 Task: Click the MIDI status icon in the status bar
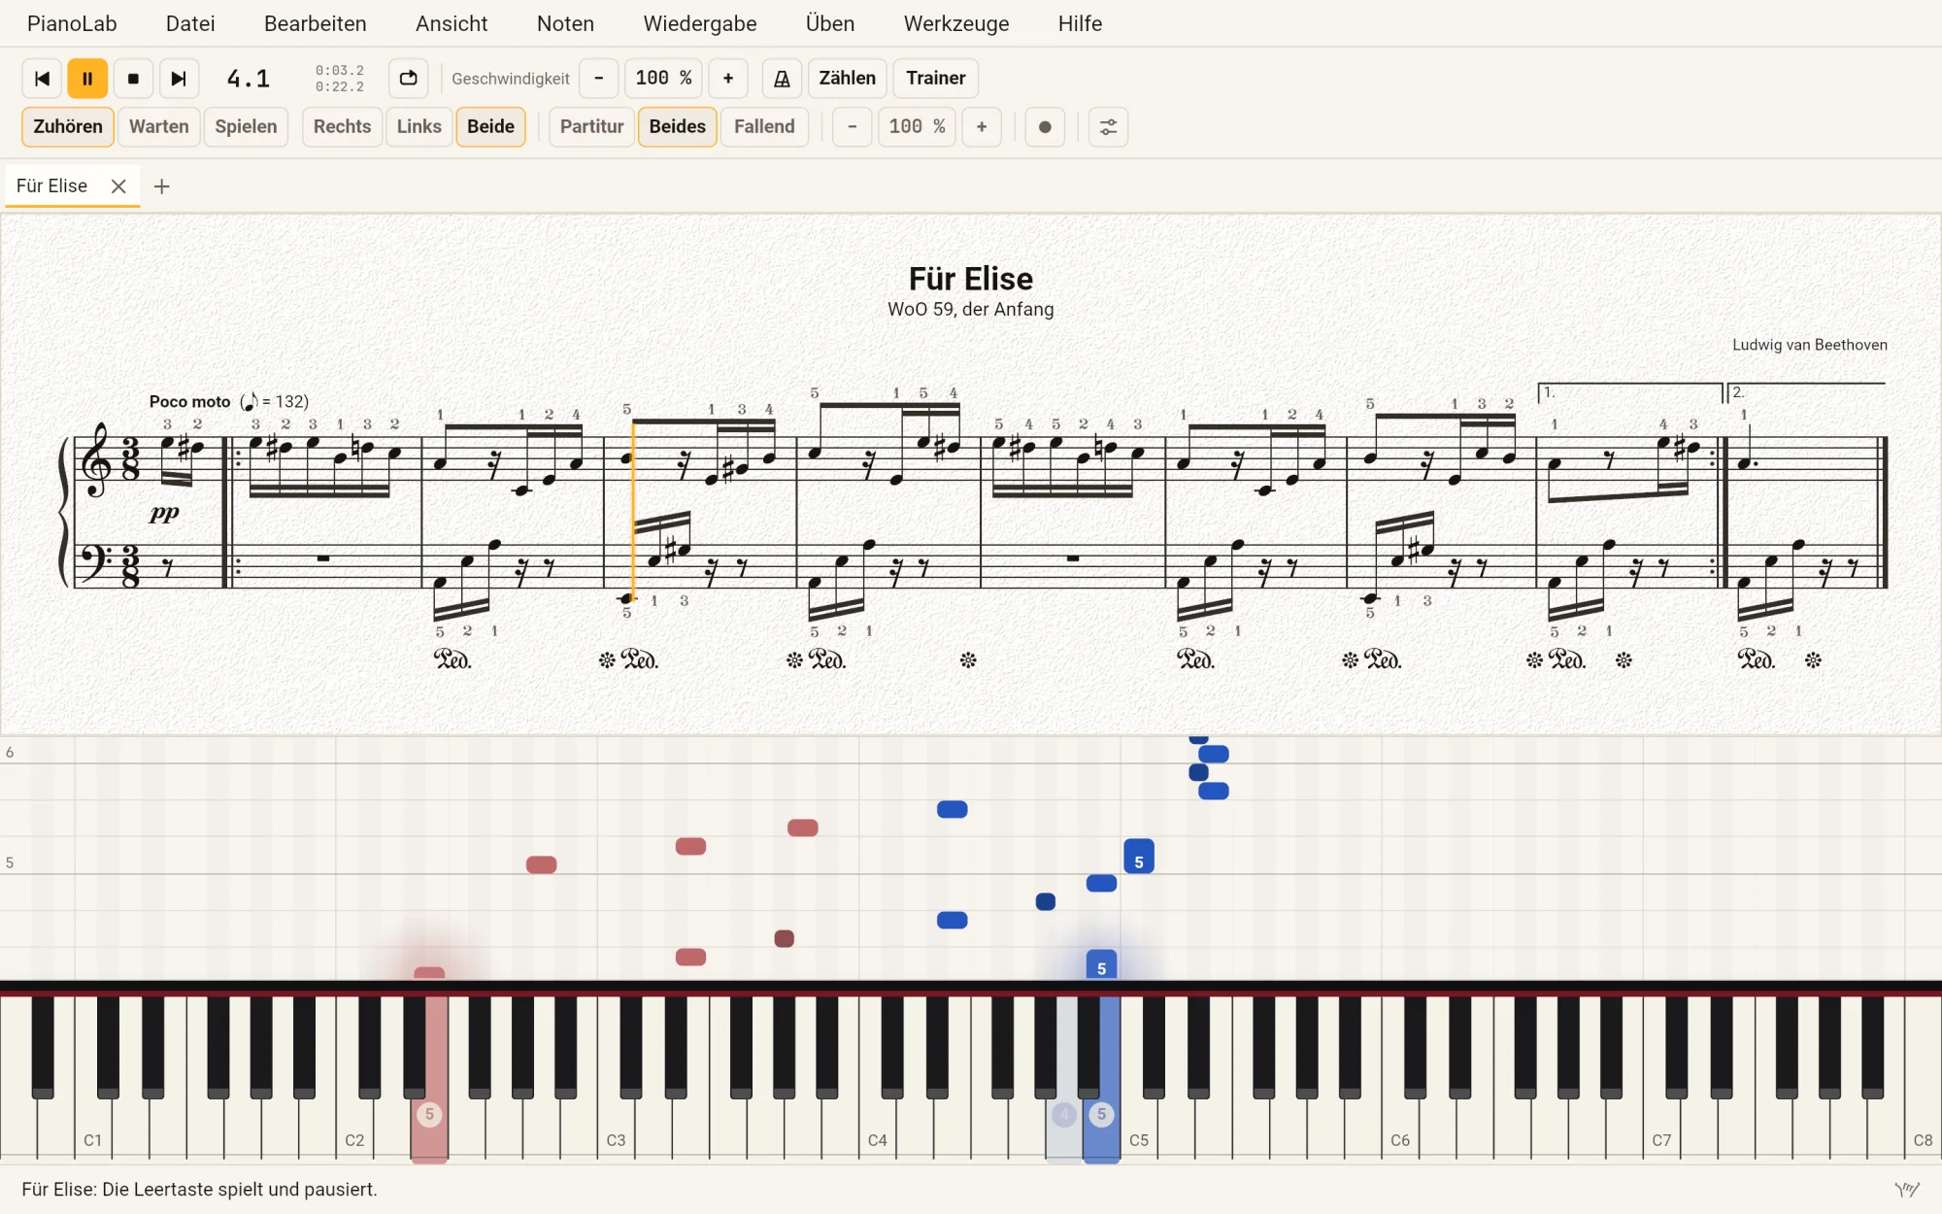pos(1907,1190)
